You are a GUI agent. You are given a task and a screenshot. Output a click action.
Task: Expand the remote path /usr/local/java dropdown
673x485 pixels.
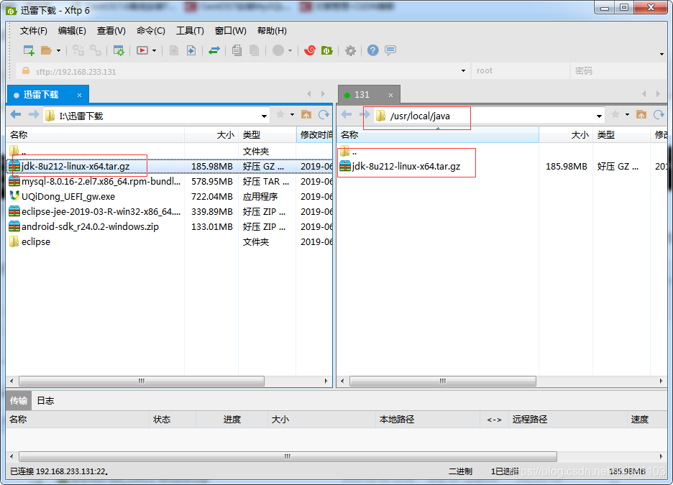click(x=599, y=116)
